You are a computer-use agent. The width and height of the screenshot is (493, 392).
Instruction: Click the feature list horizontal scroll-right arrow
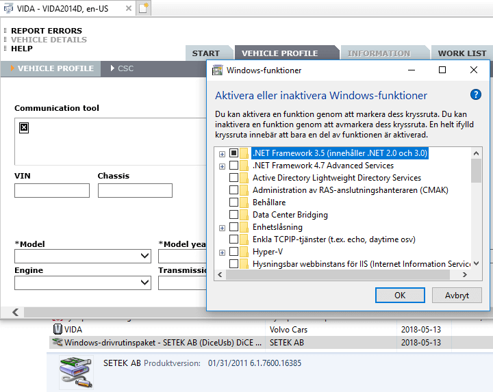tap(465, 275)
